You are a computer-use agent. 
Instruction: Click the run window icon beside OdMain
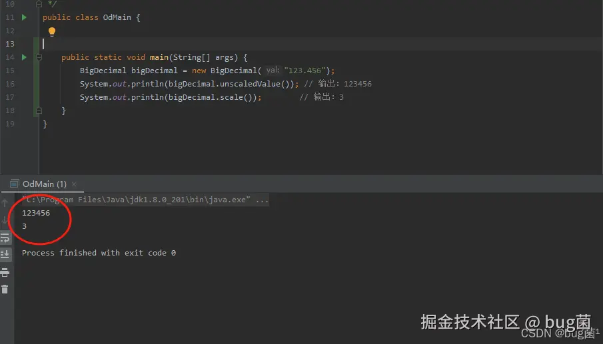[x=14, y=184]
